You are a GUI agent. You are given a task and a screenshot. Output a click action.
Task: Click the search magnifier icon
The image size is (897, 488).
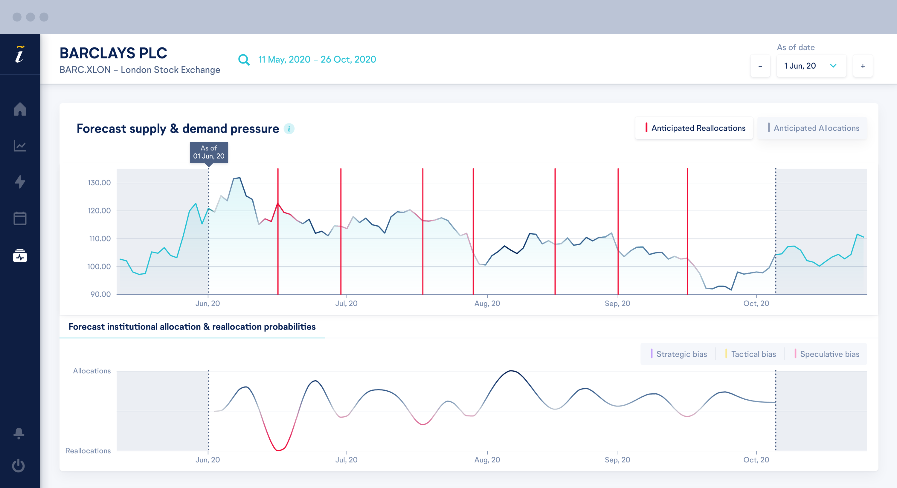click(244, 60)
